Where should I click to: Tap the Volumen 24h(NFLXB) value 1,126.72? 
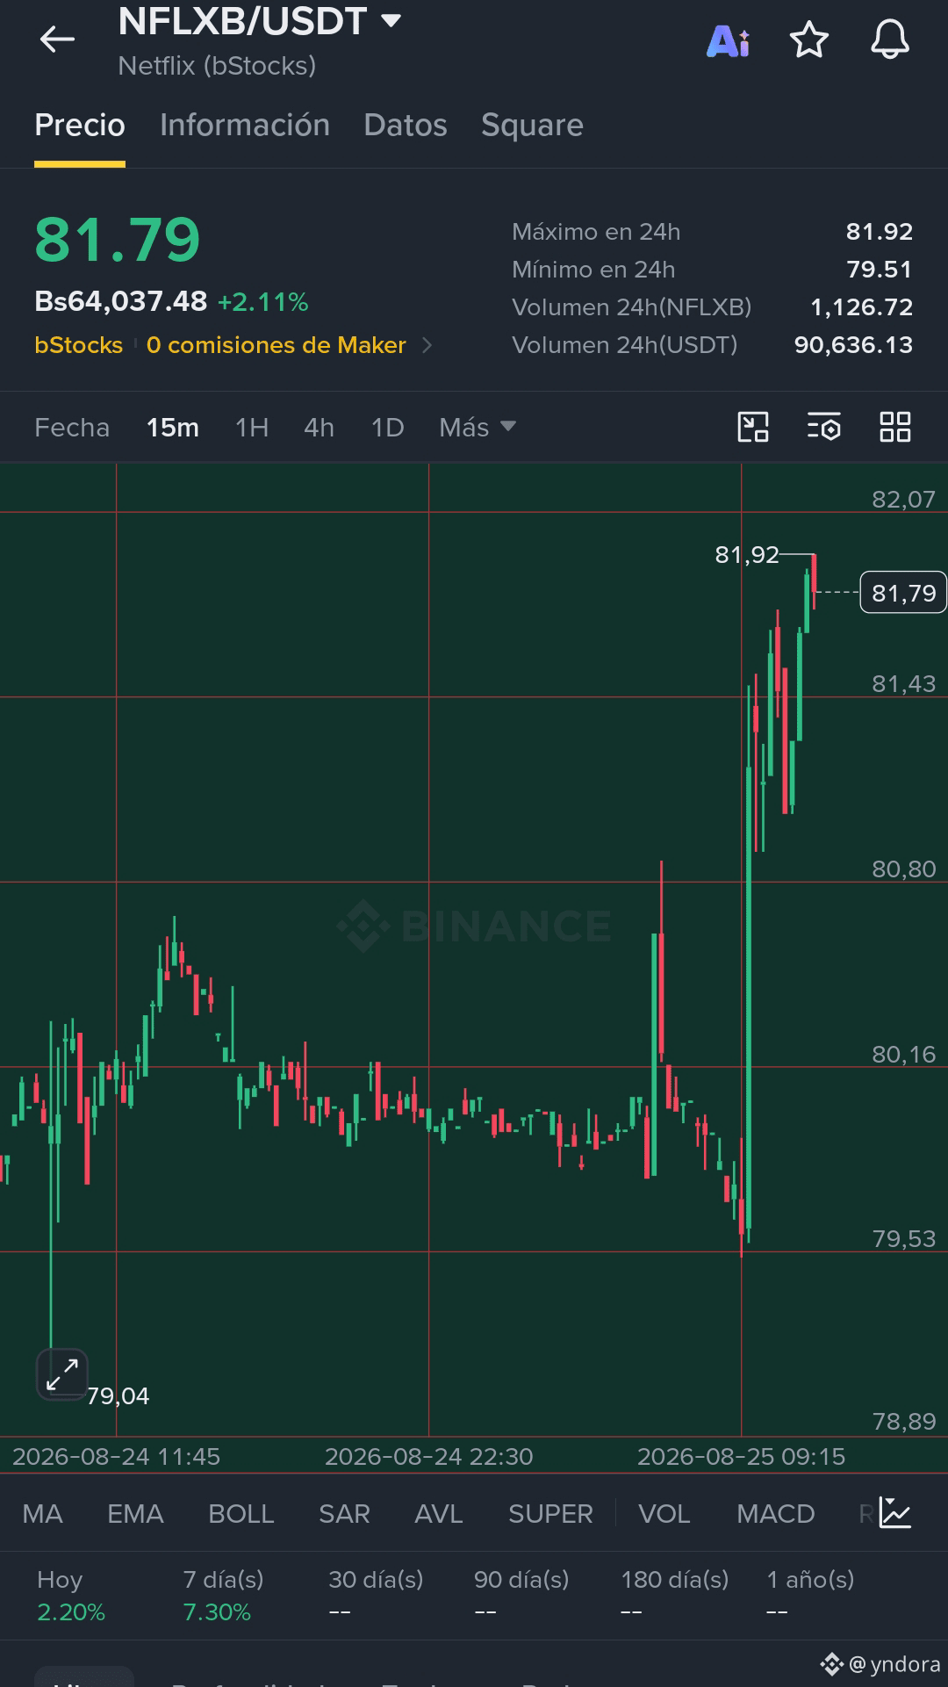coord(862,307)
